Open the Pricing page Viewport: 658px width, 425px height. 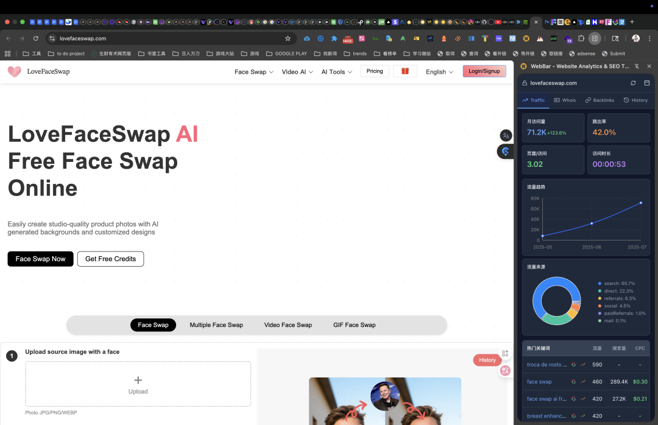click(x=375, y=71)
